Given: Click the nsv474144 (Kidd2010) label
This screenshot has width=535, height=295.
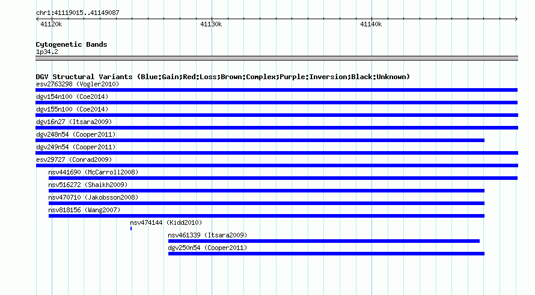Looking at the screenshot, I should click(x=166, y=222).
